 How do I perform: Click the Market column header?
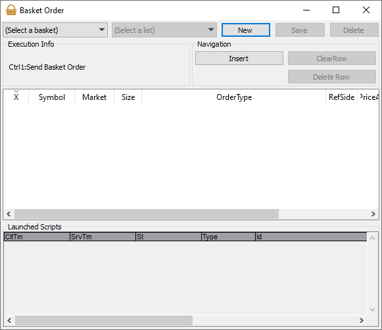[94, 97]
